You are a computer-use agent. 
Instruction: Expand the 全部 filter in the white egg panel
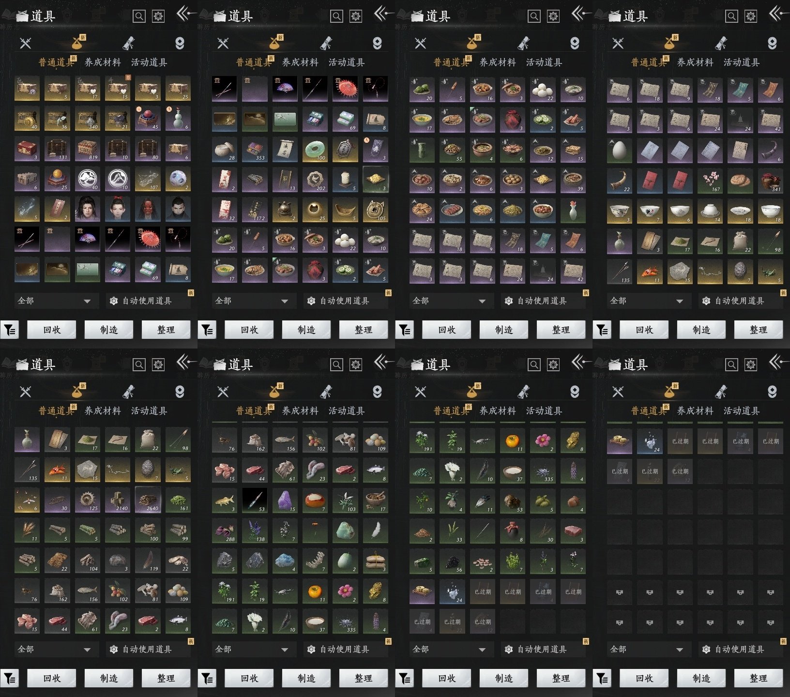click(647, 301)
